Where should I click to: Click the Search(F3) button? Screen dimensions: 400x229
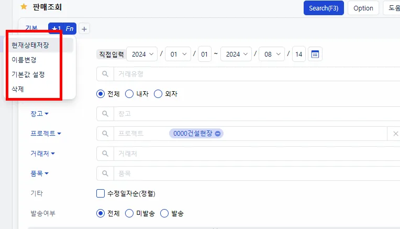coord(324,8)
